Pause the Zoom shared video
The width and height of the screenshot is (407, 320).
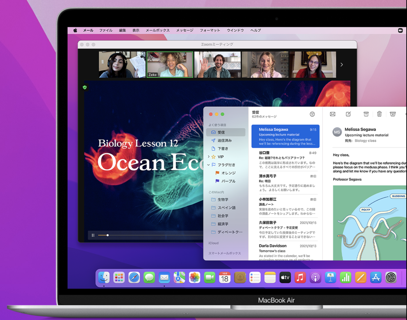(93, 235)
